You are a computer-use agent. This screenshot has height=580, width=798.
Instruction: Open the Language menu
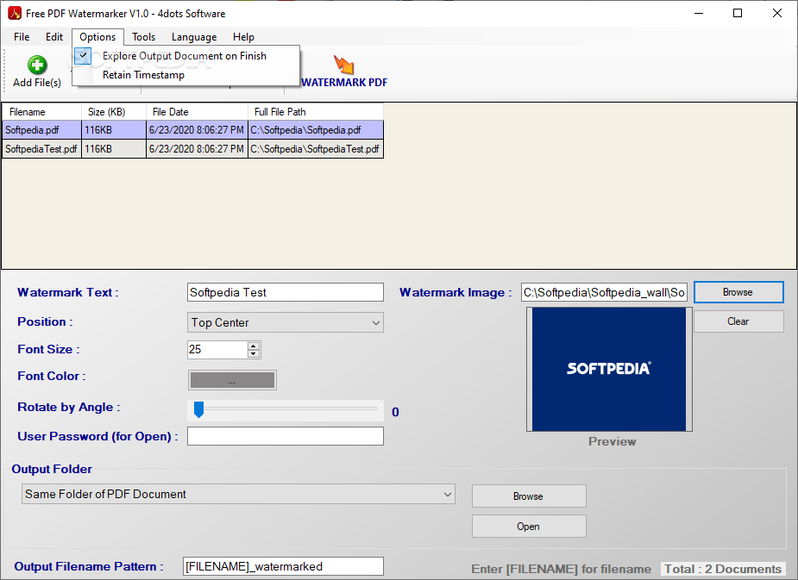194,37
